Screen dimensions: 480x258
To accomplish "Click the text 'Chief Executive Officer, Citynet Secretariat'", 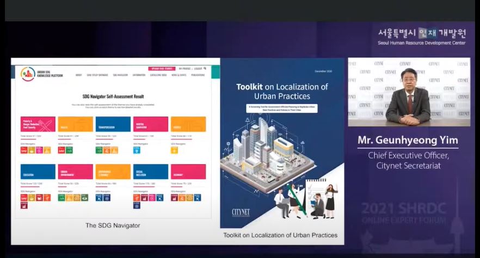I will pos(408,160).
